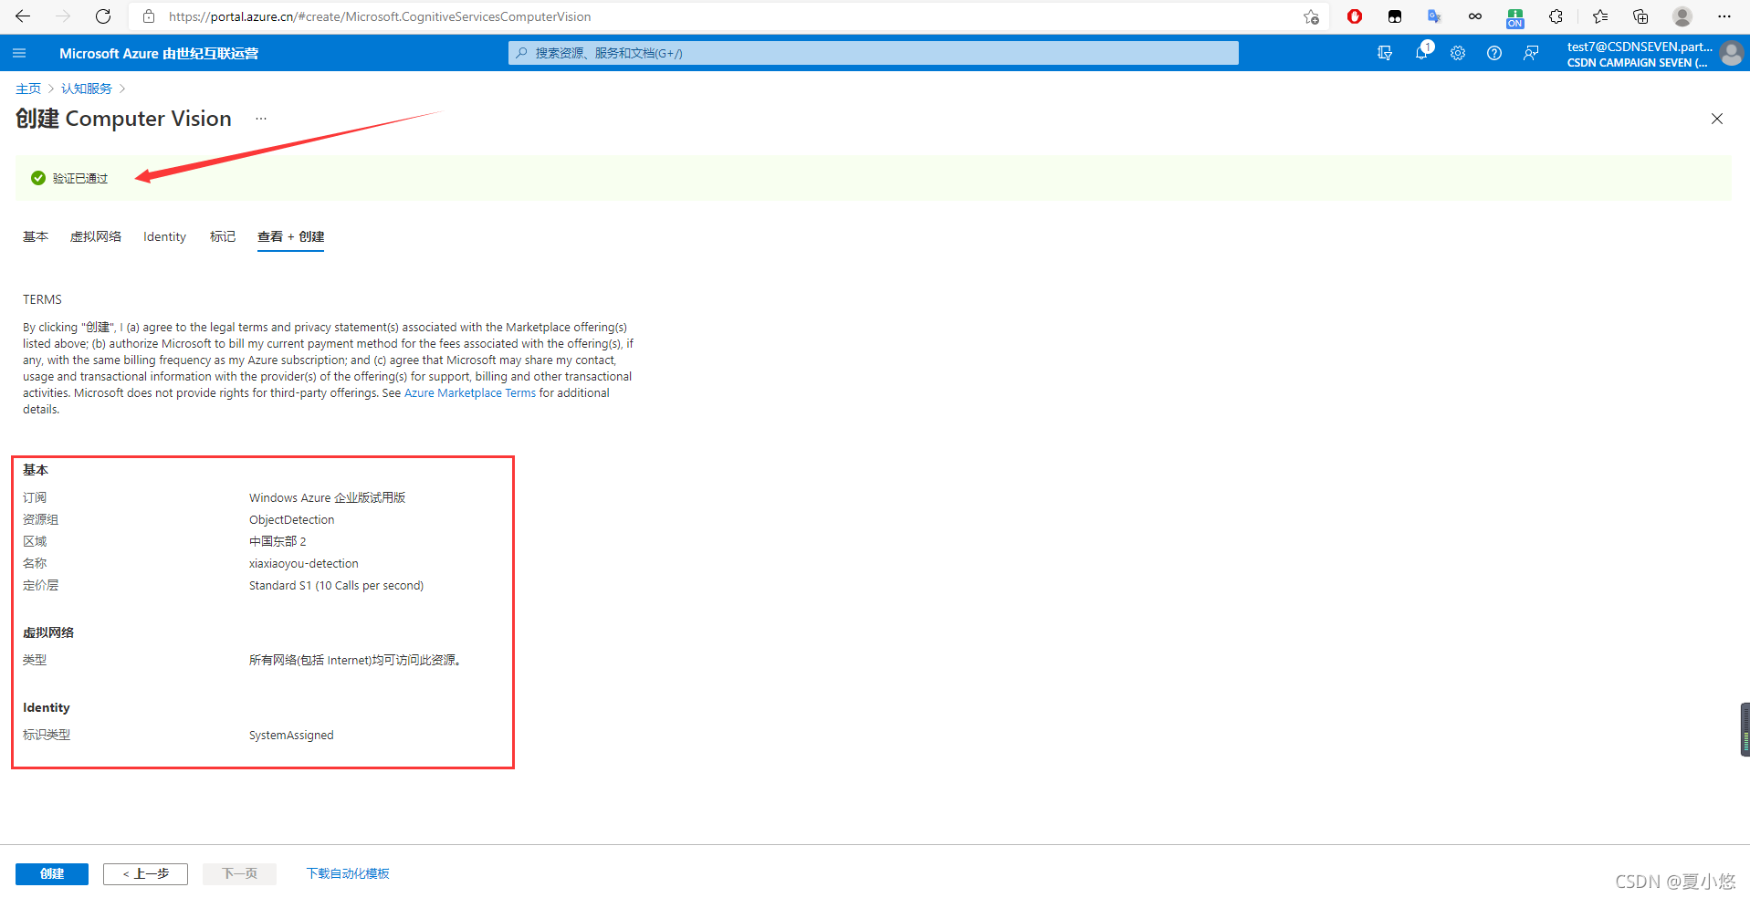1750x898 pixels.
Task: Open the red Opera-style extension icon
Action: [1355, 16]
